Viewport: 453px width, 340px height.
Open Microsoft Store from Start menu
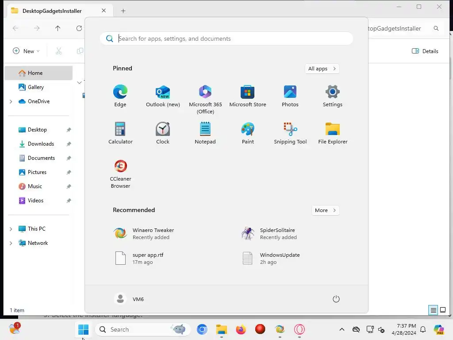point(248,96)
